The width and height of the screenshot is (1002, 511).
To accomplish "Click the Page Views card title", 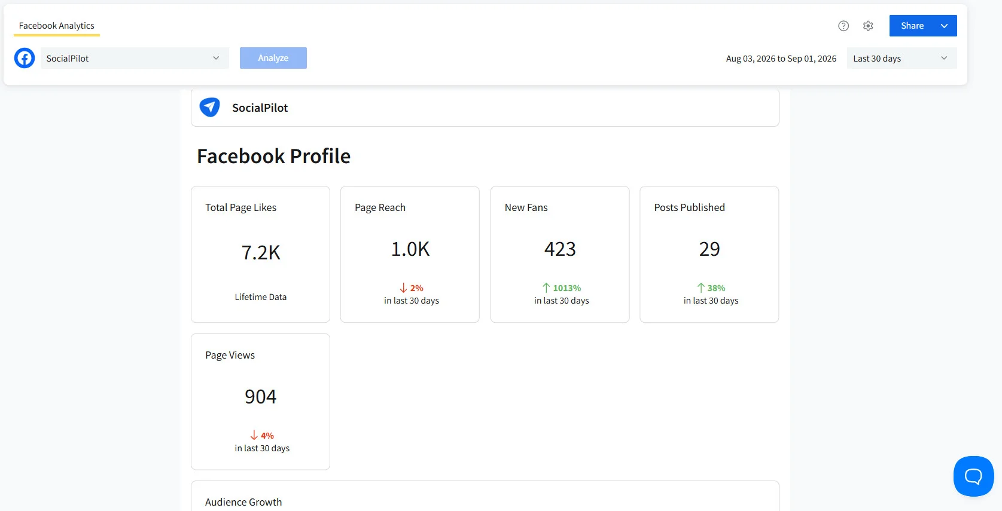I will pos(230,355).
